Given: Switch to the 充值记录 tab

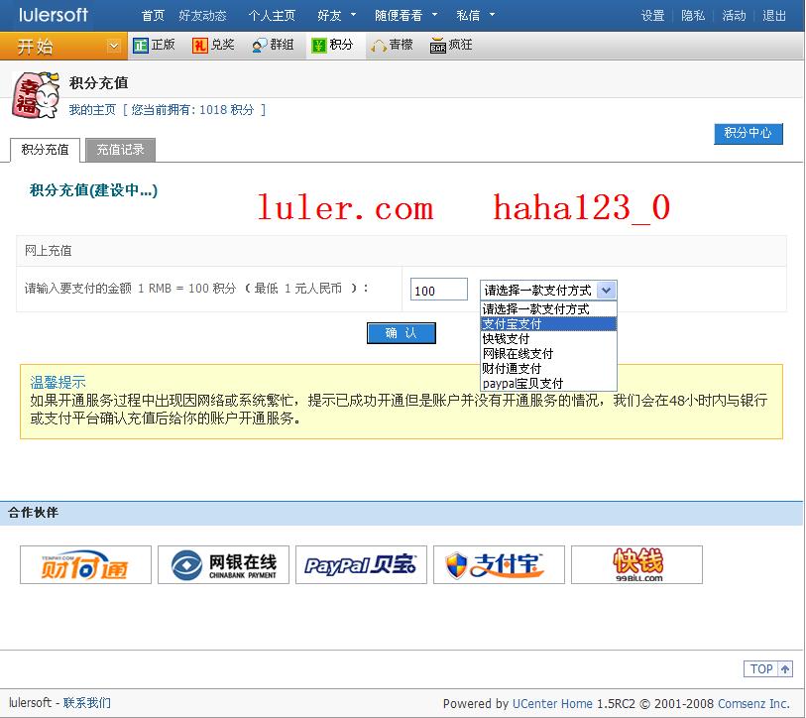Looking at the screenshot, I should coord(120,150).
